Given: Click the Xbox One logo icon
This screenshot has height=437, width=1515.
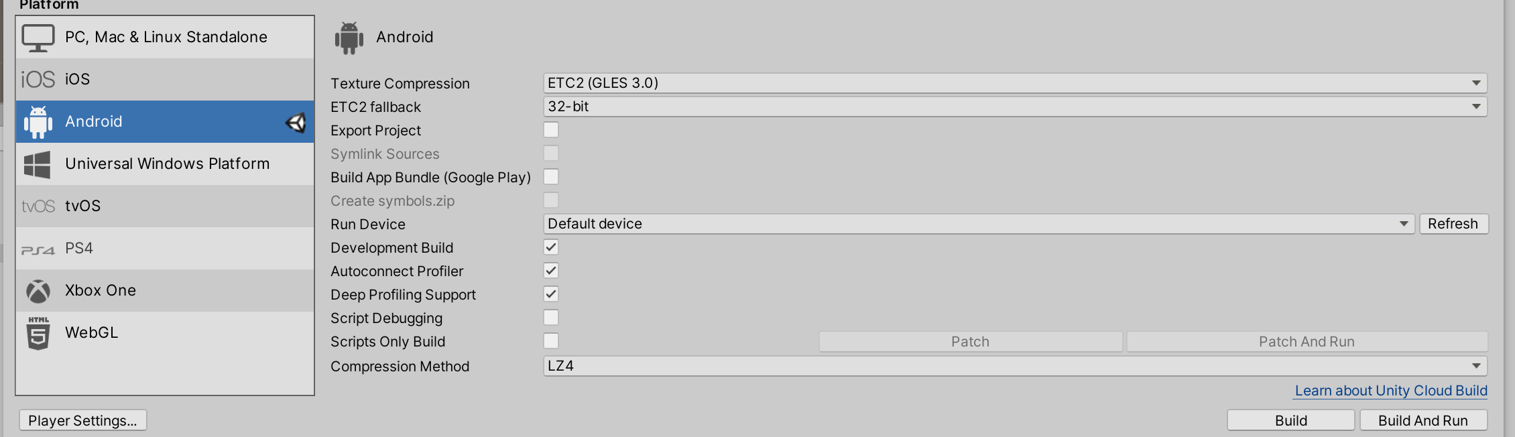Looking at the screenshot, I should click(x=38, y=291).
